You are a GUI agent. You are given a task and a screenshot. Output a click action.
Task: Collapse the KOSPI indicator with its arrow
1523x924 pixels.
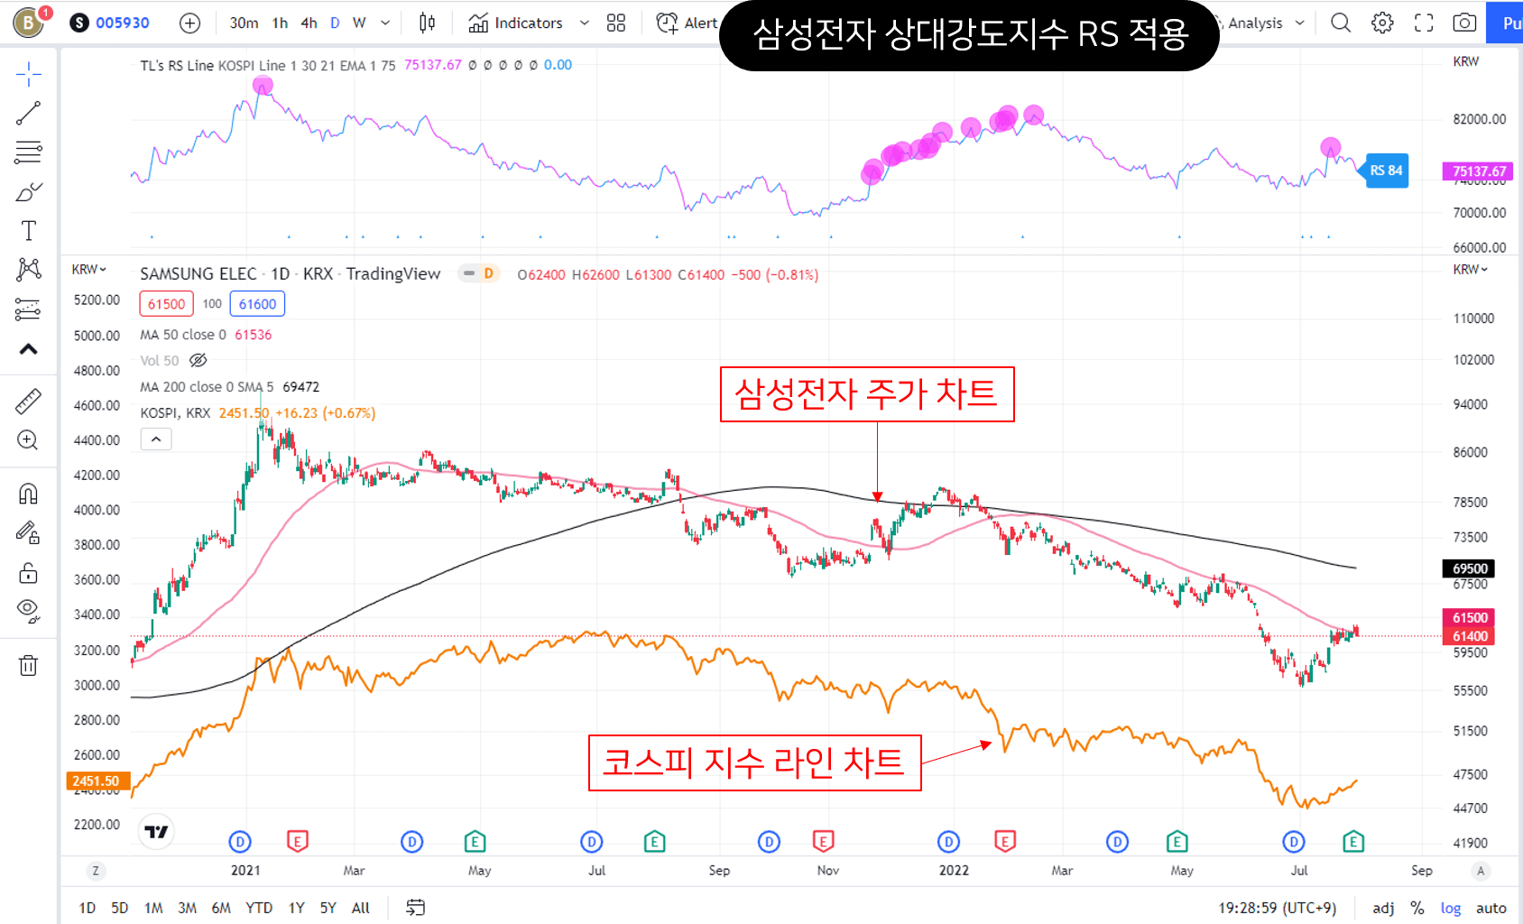(x=155, y=439)
